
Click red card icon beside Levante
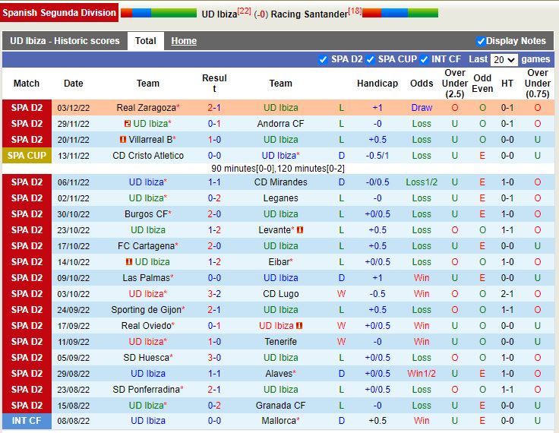pyautogui.click(x=300, y=230)
